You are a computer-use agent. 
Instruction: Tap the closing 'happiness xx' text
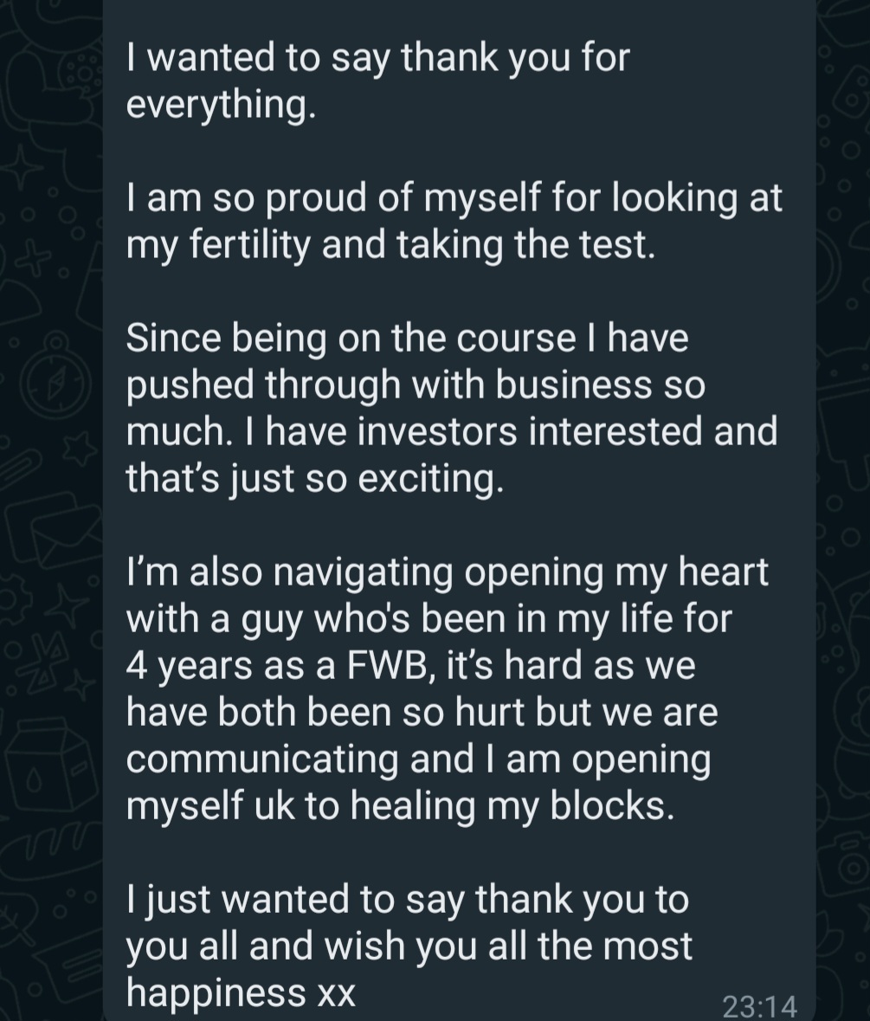point(241,993)
